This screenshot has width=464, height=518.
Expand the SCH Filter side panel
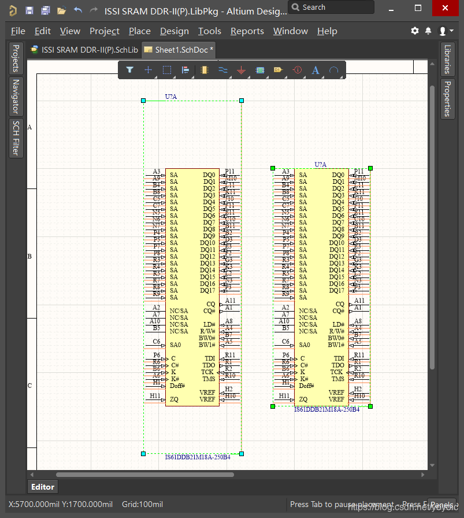[16, 138]
